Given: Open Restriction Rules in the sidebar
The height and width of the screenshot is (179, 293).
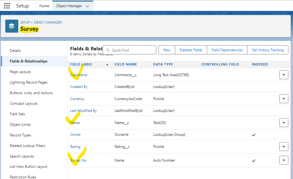Looking at the screenshot, I should 23,177.
